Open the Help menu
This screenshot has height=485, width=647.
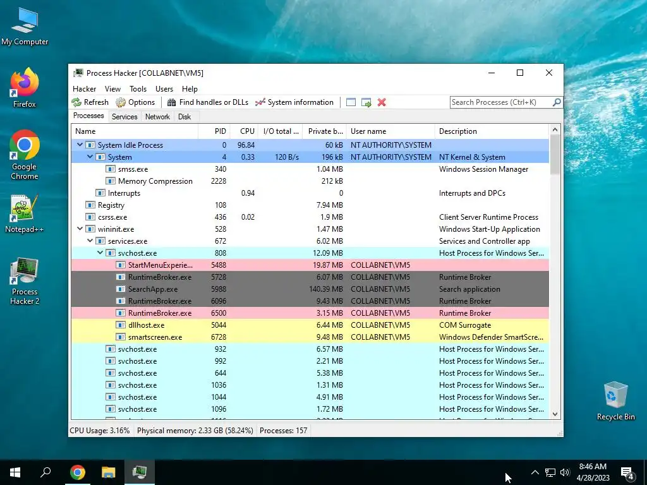click(190, 88)
